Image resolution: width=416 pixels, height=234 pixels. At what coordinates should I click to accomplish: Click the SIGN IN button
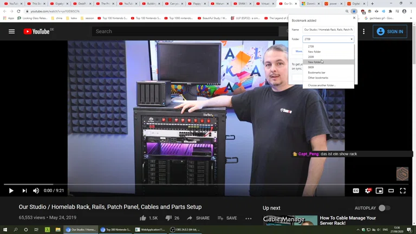coord(390,31)
